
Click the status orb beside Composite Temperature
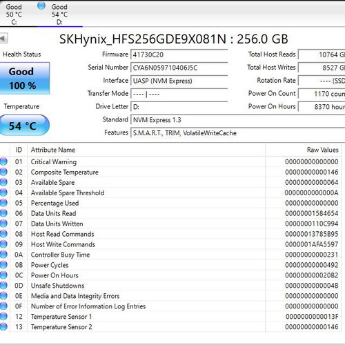tap(3, 172)
